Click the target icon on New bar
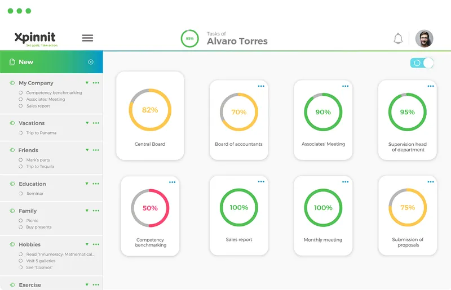 91,62
